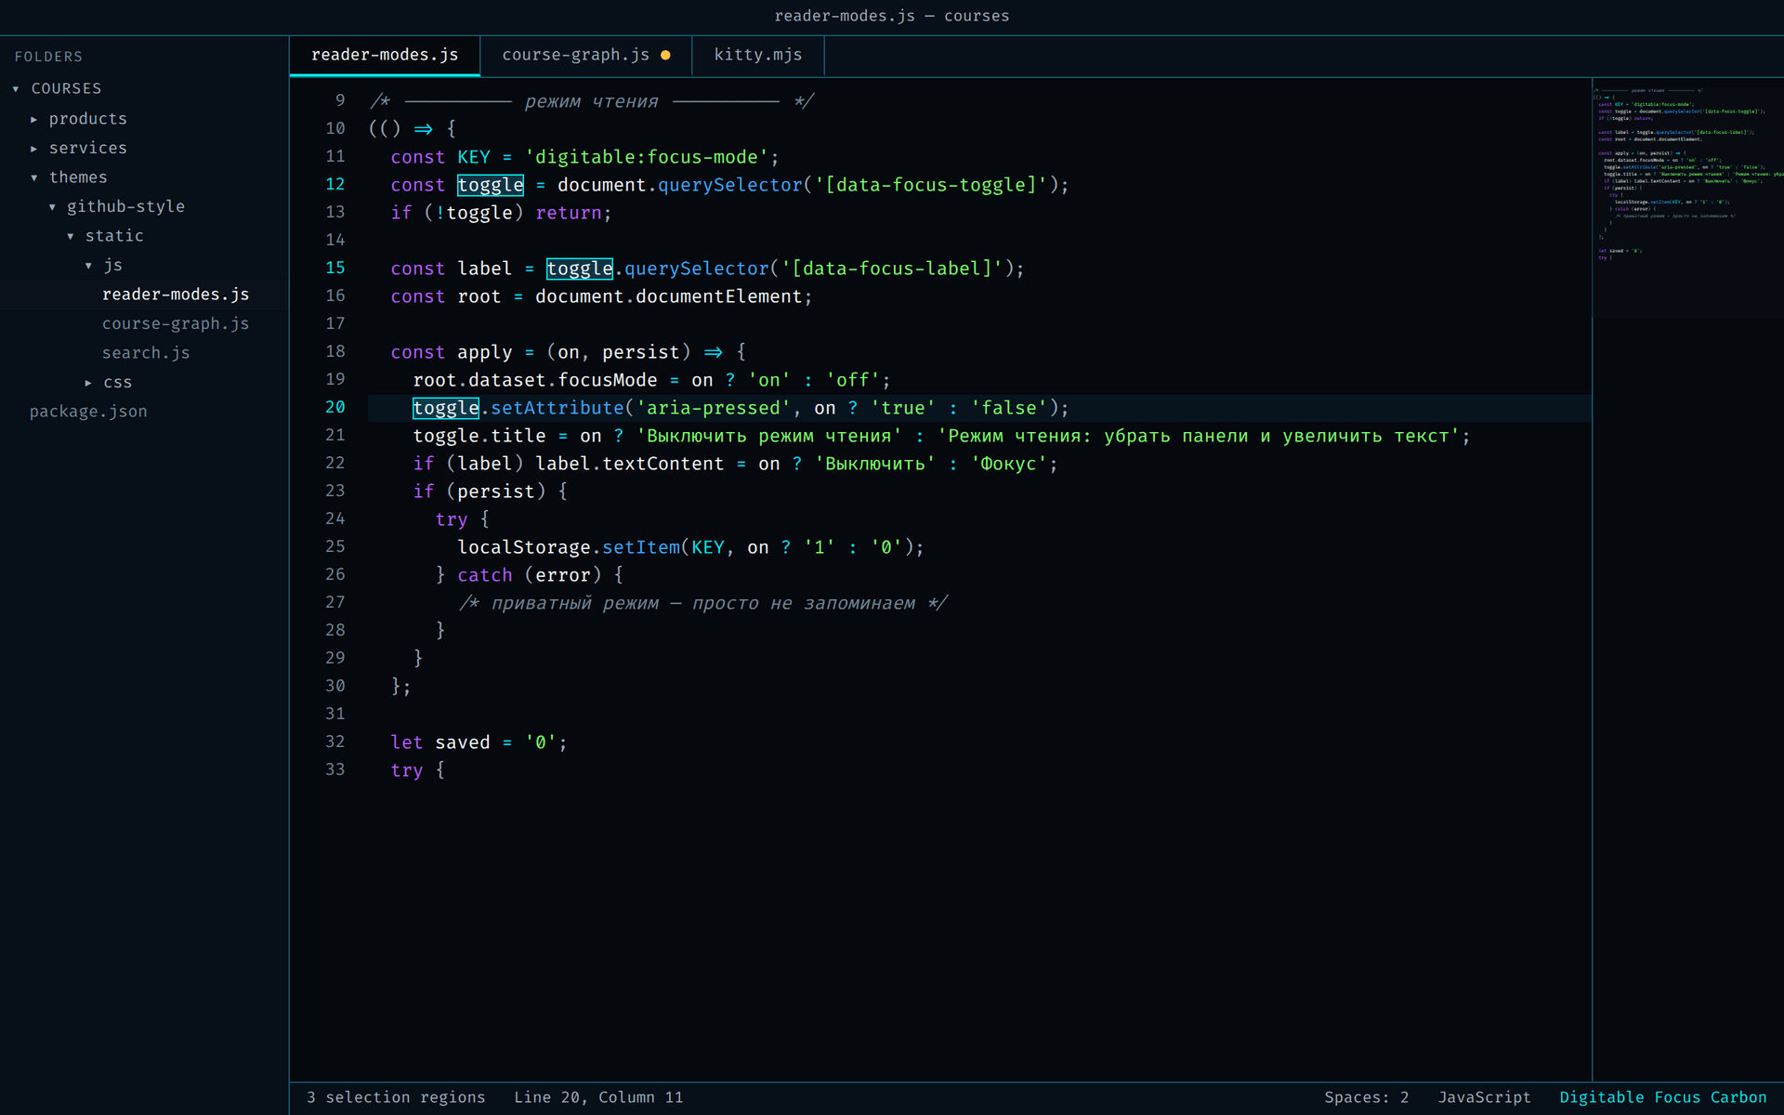The height and width of the screenshot is (1115, 1784).
Task: Click 'catch' keyword on line 26
Action: click(x=485, y=575)
